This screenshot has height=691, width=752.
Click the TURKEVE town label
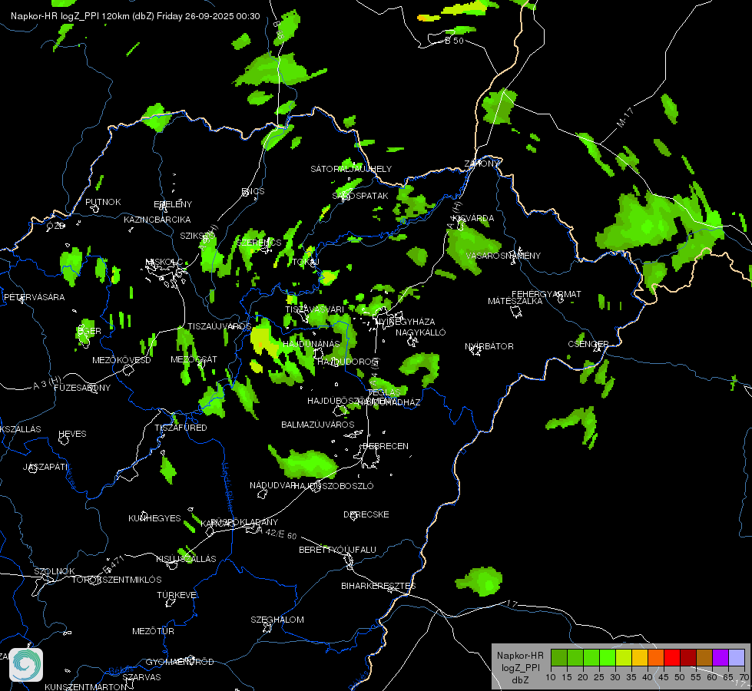(x=177, y=595)
